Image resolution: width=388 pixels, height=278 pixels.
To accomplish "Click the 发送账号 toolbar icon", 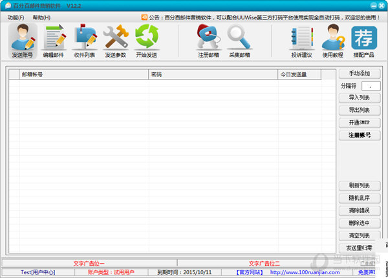I will click(x=23, y=40).
